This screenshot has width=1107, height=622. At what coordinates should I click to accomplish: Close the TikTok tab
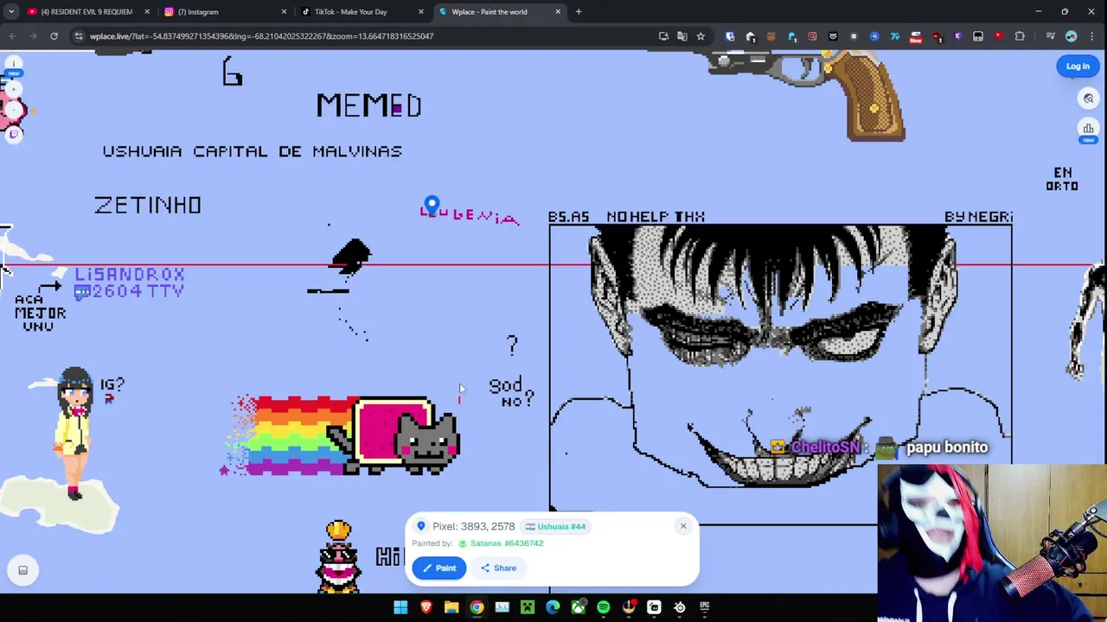[421, 12]
